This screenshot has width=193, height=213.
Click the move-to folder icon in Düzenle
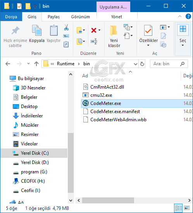(x=79, y=30)
